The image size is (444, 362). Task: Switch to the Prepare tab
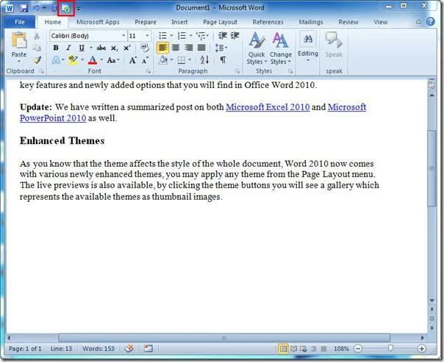coord(146,22)
